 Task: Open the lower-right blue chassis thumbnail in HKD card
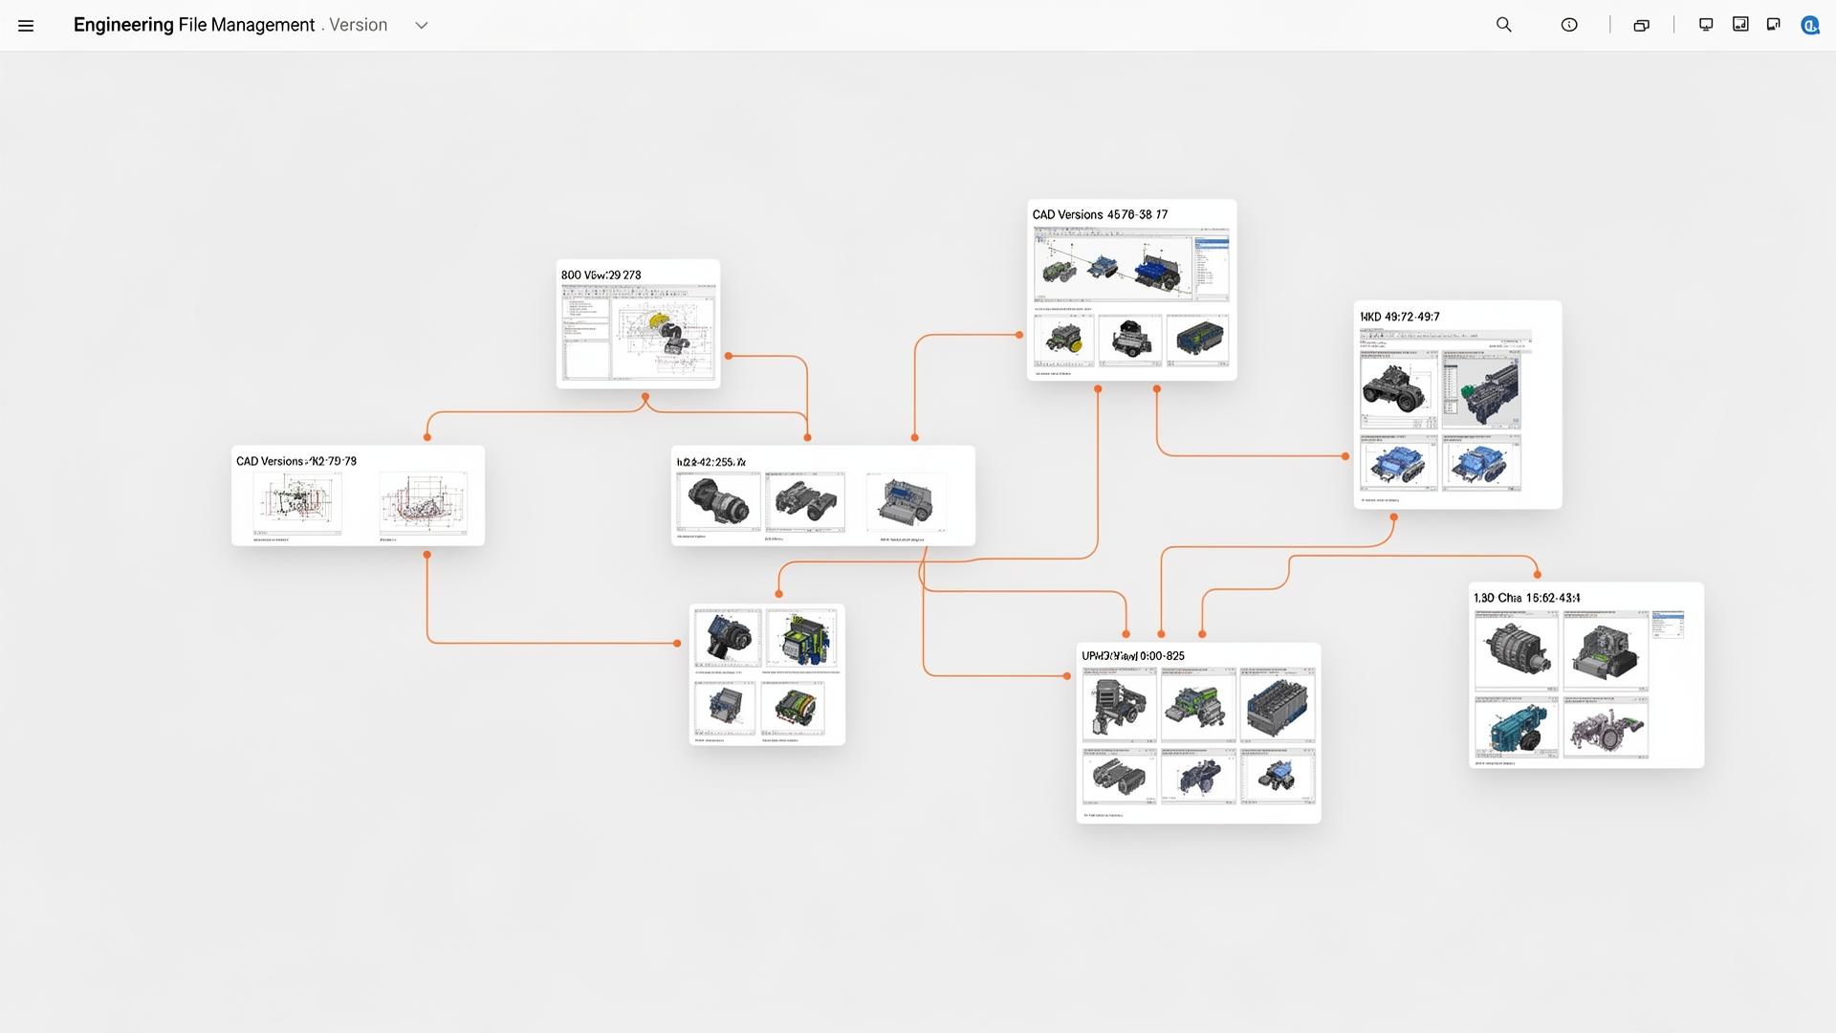click(x=1481, y=463)
